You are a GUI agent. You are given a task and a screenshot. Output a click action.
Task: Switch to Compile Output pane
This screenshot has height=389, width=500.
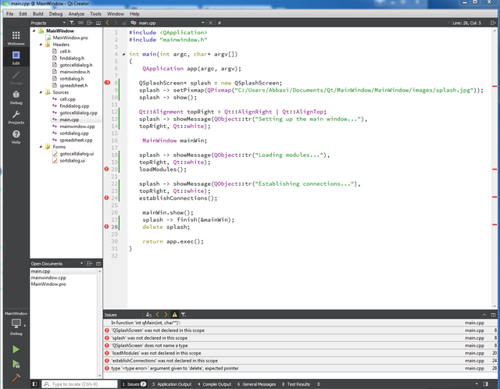pyautogui.click(x=214, y=384)
